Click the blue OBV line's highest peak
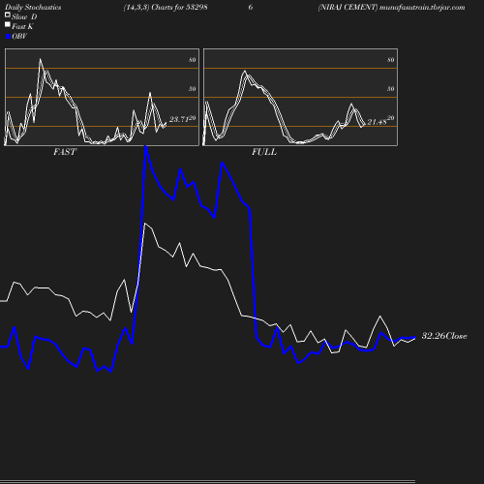Viewport: 484px width, 484px height. (x=145, y=147)
